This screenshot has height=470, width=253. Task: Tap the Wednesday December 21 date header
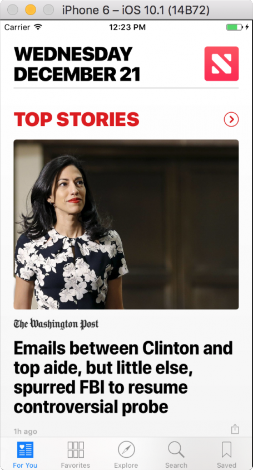pos(77,64)
